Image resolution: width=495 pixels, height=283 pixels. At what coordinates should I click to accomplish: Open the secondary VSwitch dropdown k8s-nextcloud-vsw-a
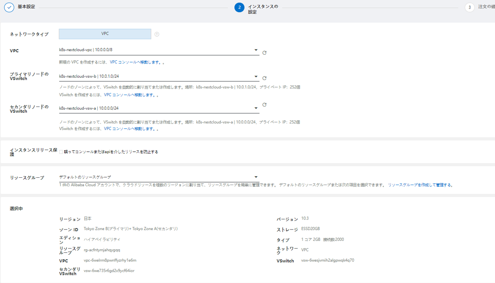[159, 109]
